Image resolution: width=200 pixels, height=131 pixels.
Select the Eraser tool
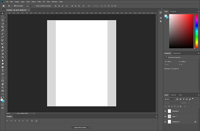click(x=3, y=54)
